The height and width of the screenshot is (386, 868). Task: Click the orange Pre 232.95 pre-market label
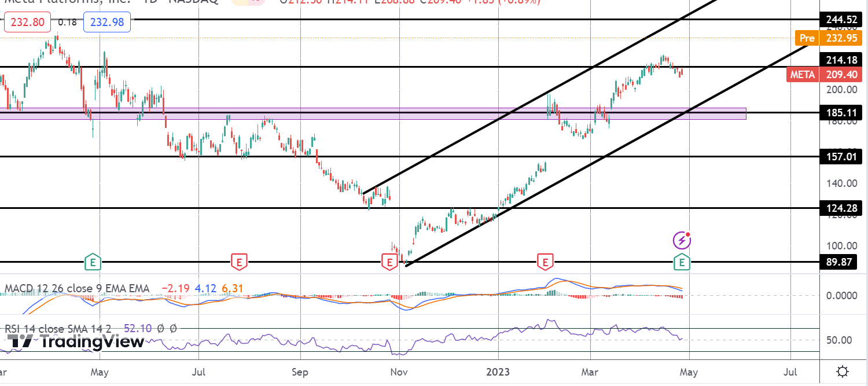pyautogui.click(x=829, y=38)
